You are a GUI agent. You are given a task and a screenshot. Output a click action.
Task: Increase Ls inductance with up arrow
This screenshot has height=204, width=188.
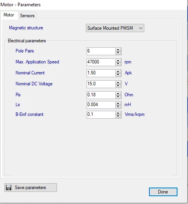pyautogui.click(x=118, y=103)
